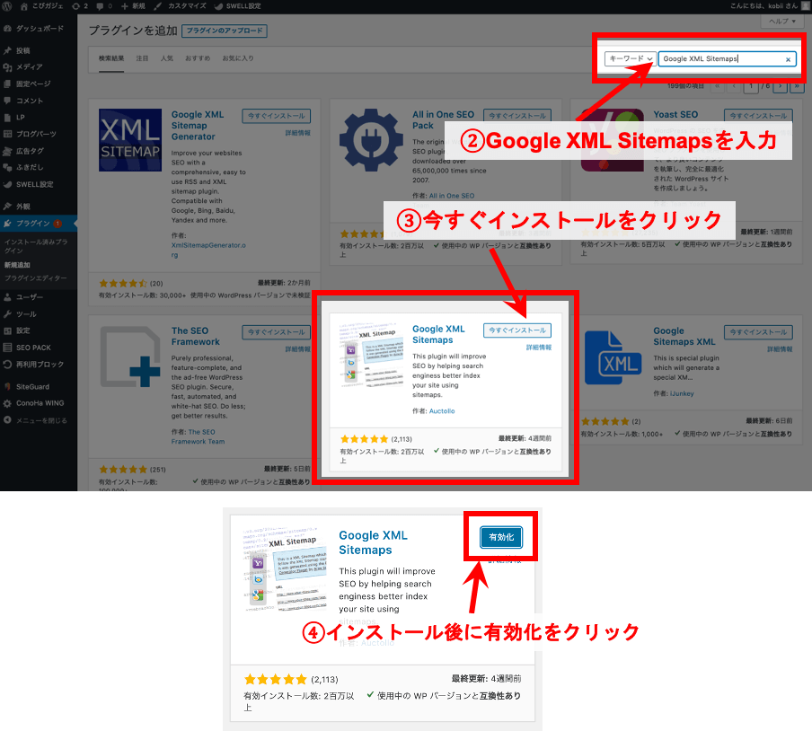Clear the search field with x
812x731 pixels.
pos(788,59)
